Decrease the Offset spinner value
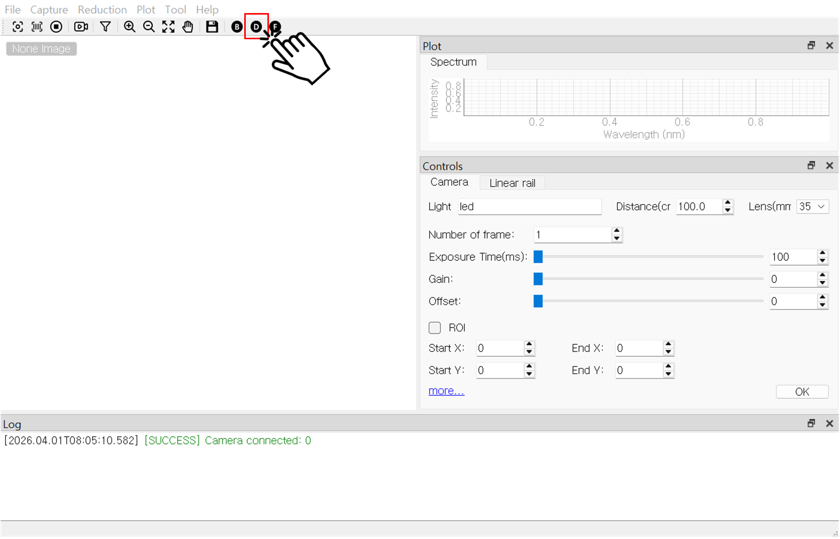Viewport: 840px width, 539px height. pyautogui.click(x=822, y=305)
